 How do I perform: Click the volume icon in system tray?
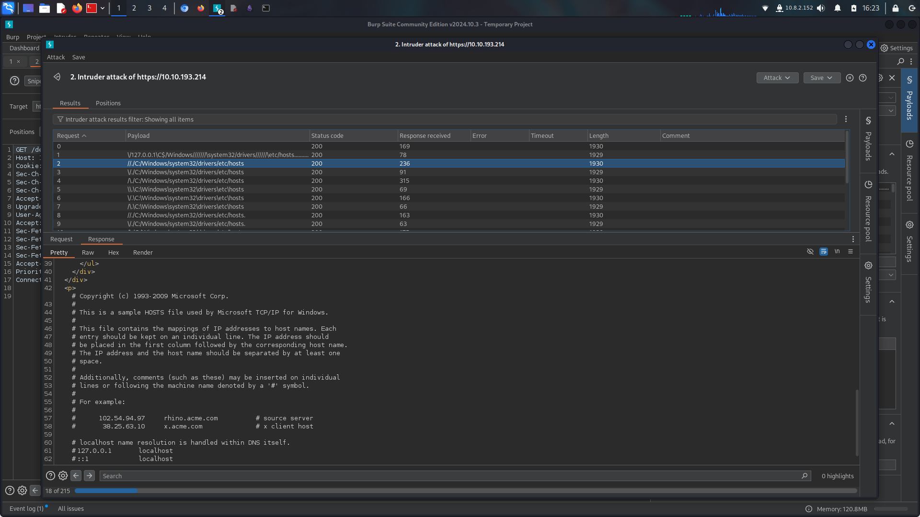tap(821, 8)
